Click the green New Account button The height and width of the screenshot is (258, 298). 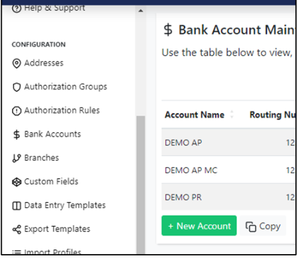tap(199, 226)
